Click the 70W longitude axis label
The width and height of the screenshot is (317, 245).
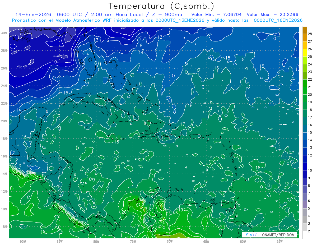(170, 242)
